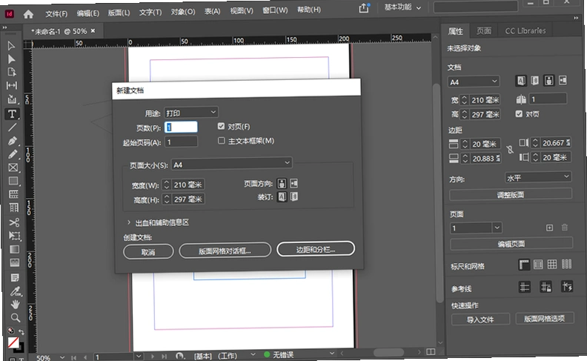587x361 pixels.
Task: Switch to CC Libraries tab
Action: coord(525,30)
